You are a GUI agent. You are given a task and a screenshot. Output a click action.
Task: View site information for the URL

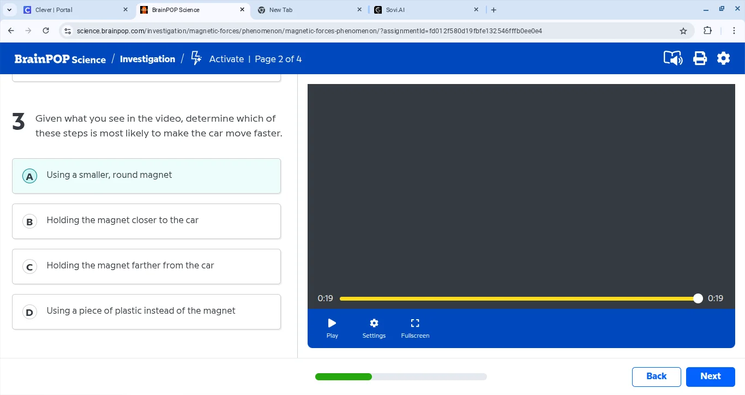68,31
